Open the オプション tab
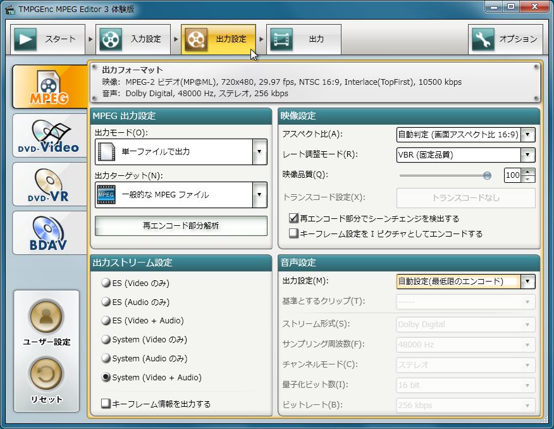This screenshot has height=429, width=554. [x=505, y=39]
